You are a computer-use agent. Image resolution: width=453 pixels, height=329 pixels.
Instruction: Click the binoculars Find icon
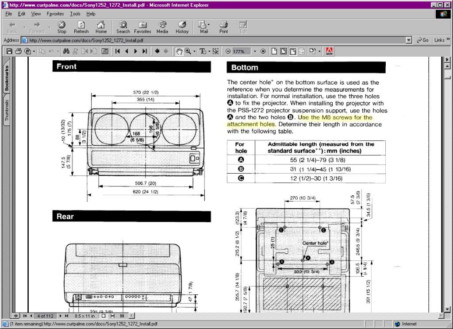[66, 51]
